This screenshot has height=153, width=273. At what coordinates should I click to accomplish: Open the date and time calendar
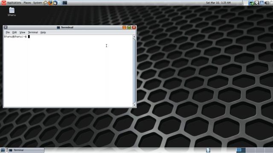[218, 3]
